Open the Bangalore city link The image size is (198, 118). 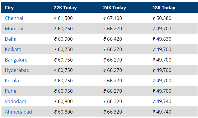point(16,60)
